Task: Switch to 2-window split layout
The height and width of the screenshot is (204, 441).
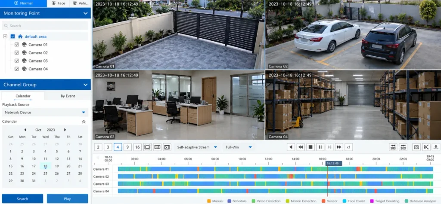Action: pos(98,147)
